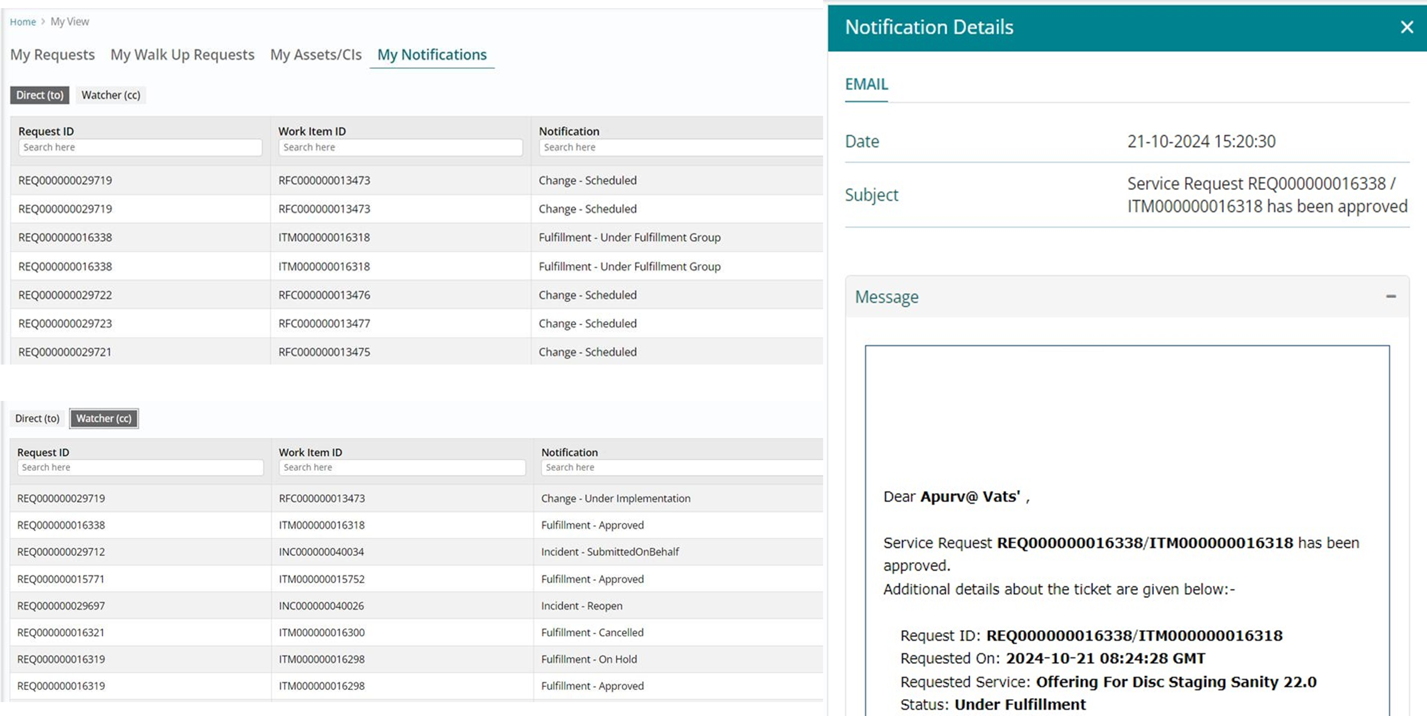Click top Request ID search field
This screenshot has width=1427, height=716.
point(140,147)
